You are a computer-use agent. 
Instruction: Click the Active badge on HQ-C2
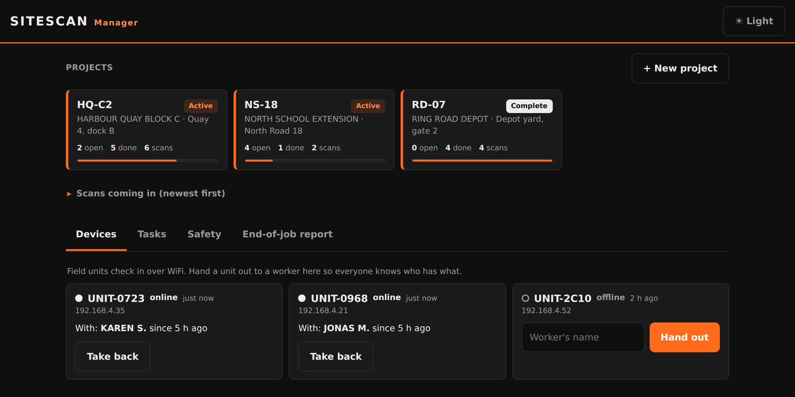[201, 106]
